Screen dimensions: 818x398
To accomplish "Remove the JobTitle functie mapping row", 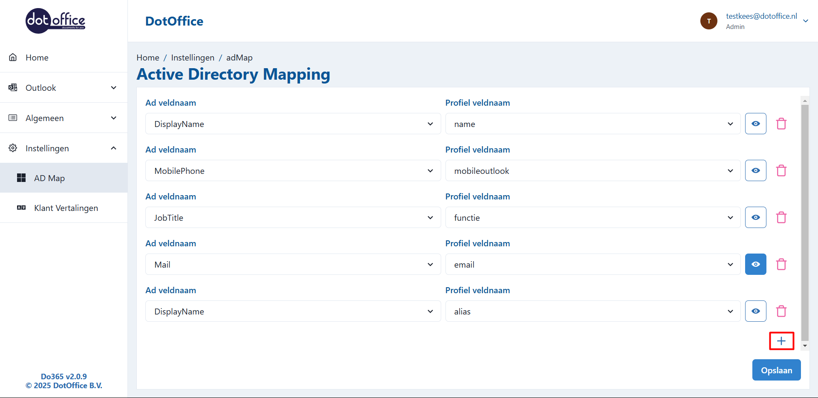I will click(781, 218).
